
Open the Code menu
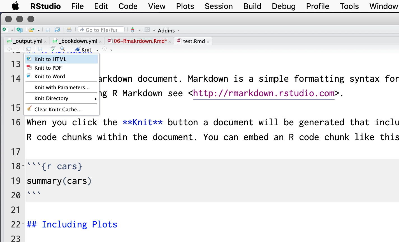pyautogui.click(x=128, y=6)
